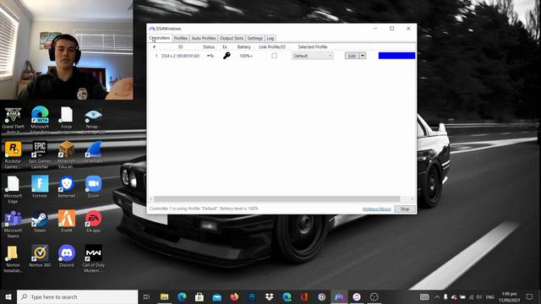Open the Norton Installation folder on desktop
Viewport: 541px width, 304px height.
tap(14, 259)
